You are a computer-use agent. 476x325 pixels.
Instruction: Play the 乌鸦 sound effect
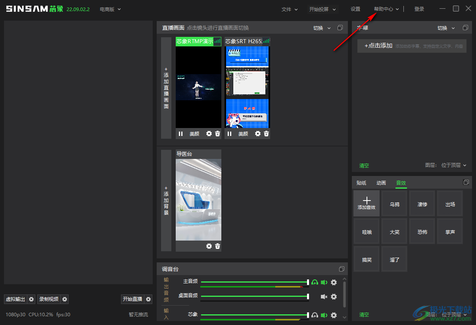click(x=394, y=203)
